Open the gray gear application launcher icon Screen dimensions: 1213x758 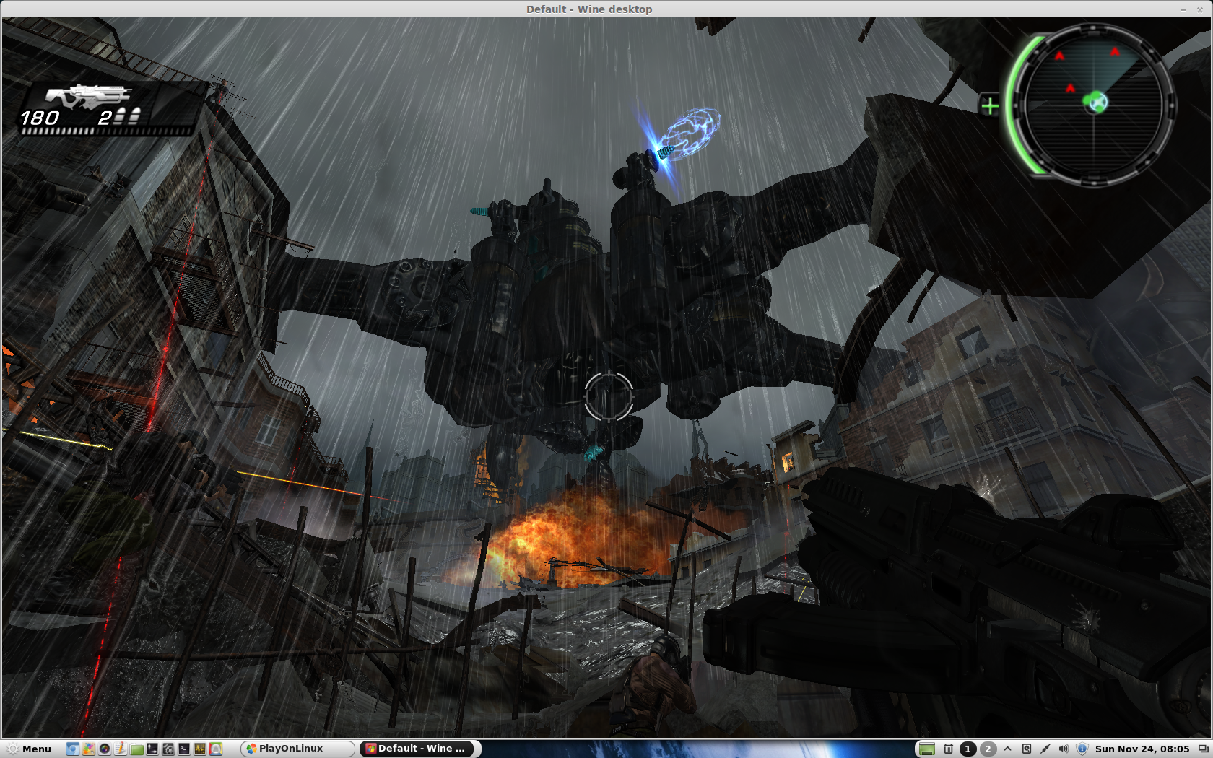click(x=168, y=749)
